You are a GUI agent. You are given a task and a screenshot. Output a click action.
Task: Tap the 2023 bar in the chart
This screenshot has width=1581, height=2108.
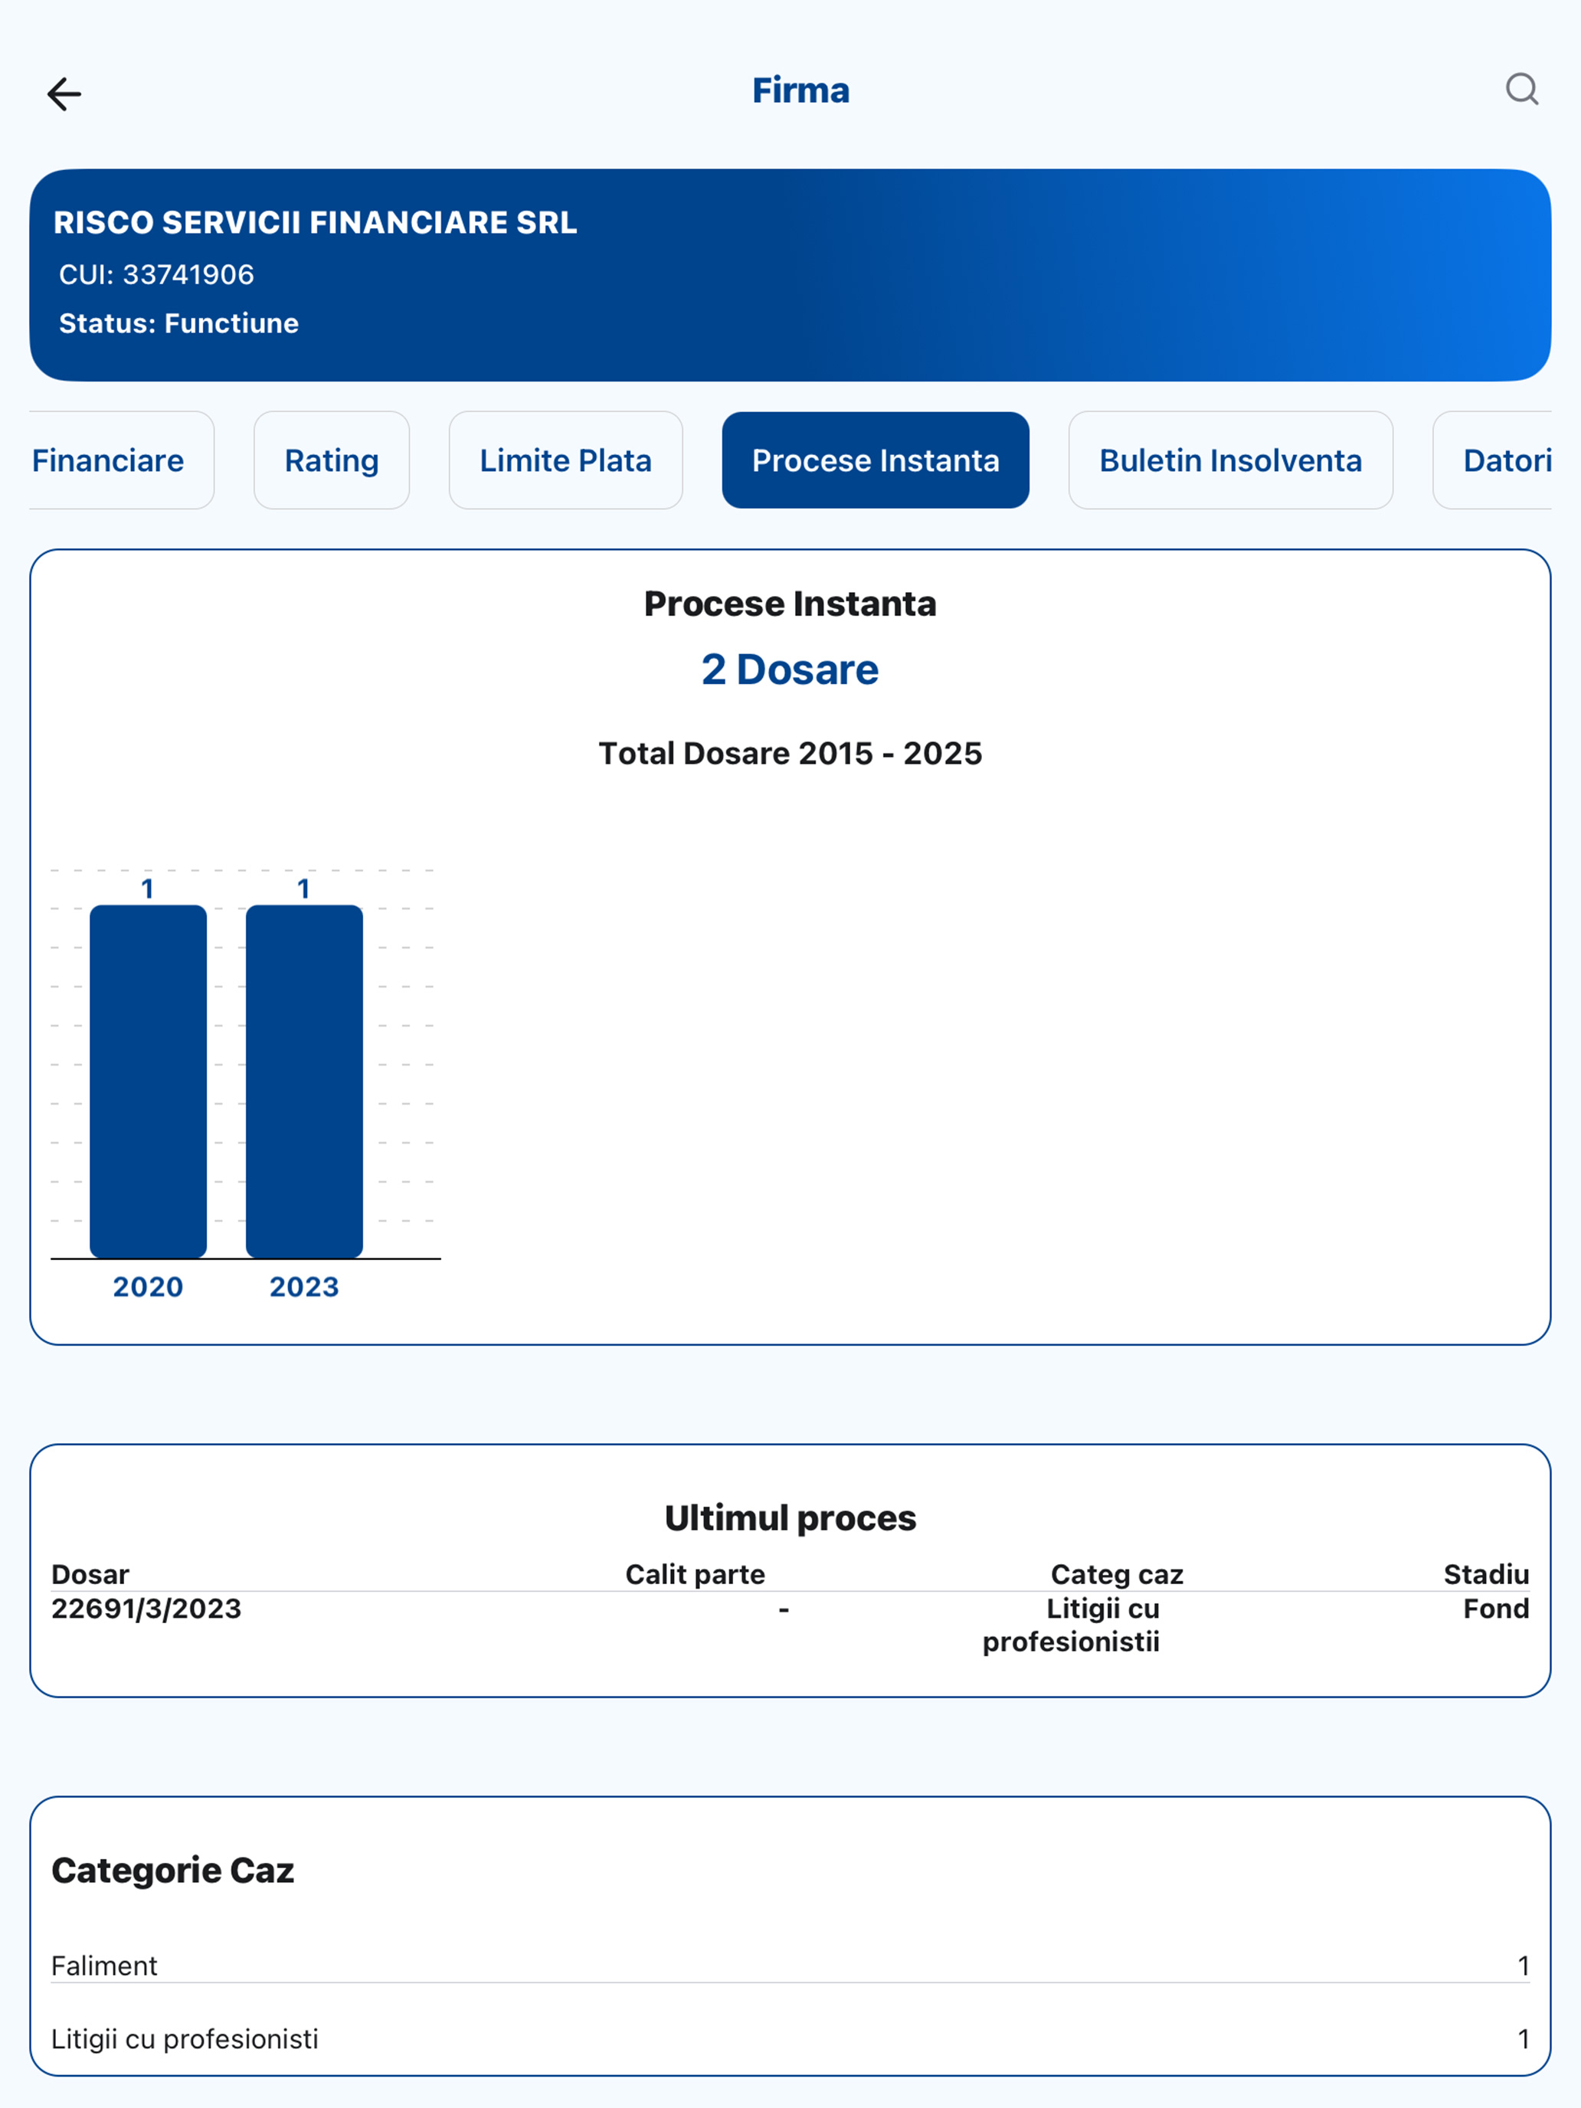tap(304, 1080)
